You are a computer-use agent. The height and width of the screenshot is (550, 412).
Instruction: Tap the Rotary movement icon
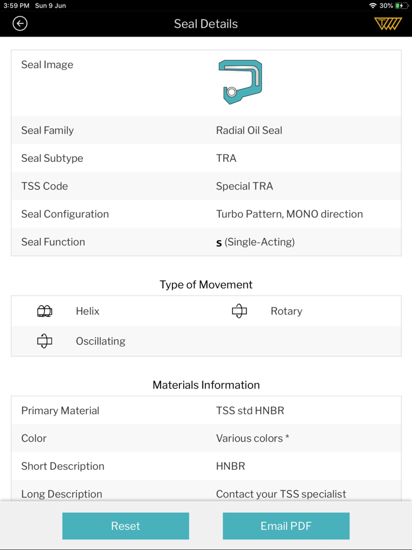click(x=239, y=312)
